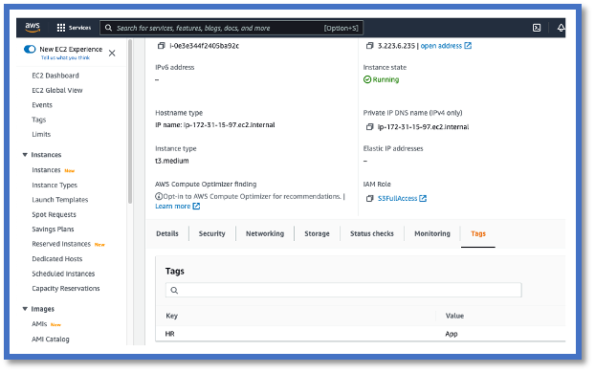Open EC2 Dashboard in sidebar
595x373 pixels.
tap(55, 76)
